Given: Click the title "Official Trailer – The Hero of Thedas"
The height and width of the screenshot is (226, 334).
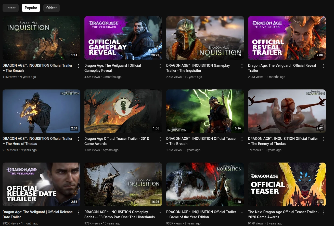Looking at the screenshot, I should (37, 141).
